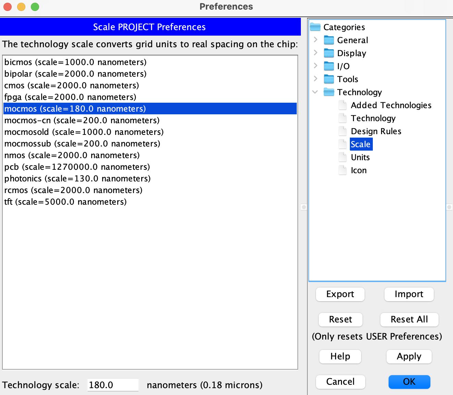Click the I/O folder icon
Viewport: 453px width, 395px height.
tap(329, 66)
